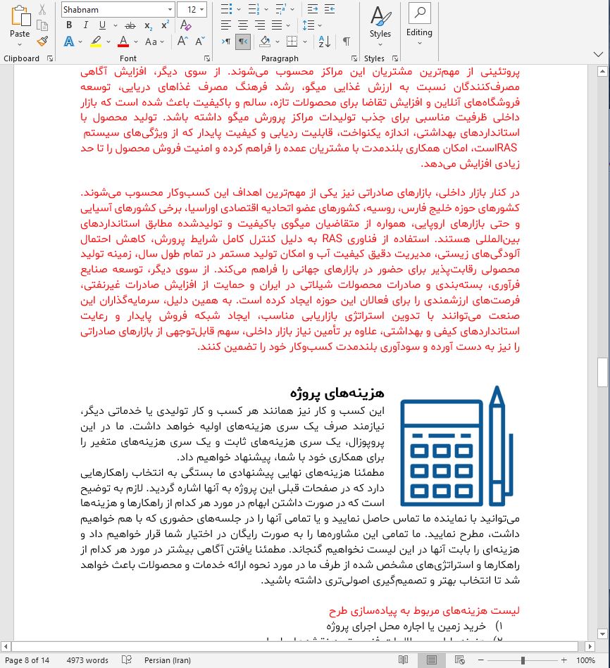Screen dimensions: 610x668
Task: Toggle Italic formatting
Action: click(86, 25)
